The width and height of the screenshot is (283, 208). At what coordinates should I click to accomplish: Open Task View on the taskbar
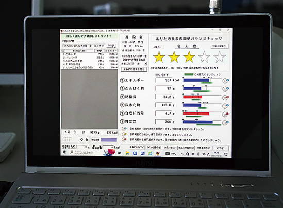pos(119,153)
